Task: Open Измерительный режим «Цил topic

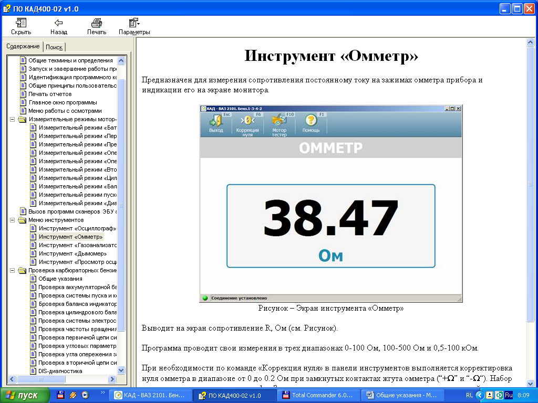Action: click(78, 178)
